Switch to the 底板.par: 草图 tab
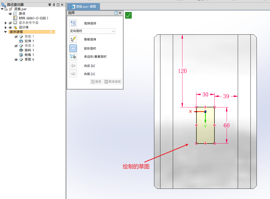 [83, 7]
